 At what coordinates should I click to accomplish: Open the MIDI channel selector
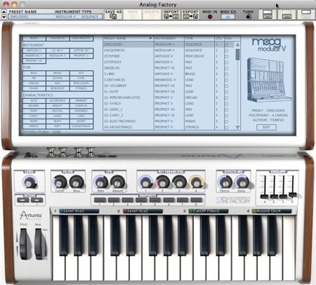click(228, 17)
